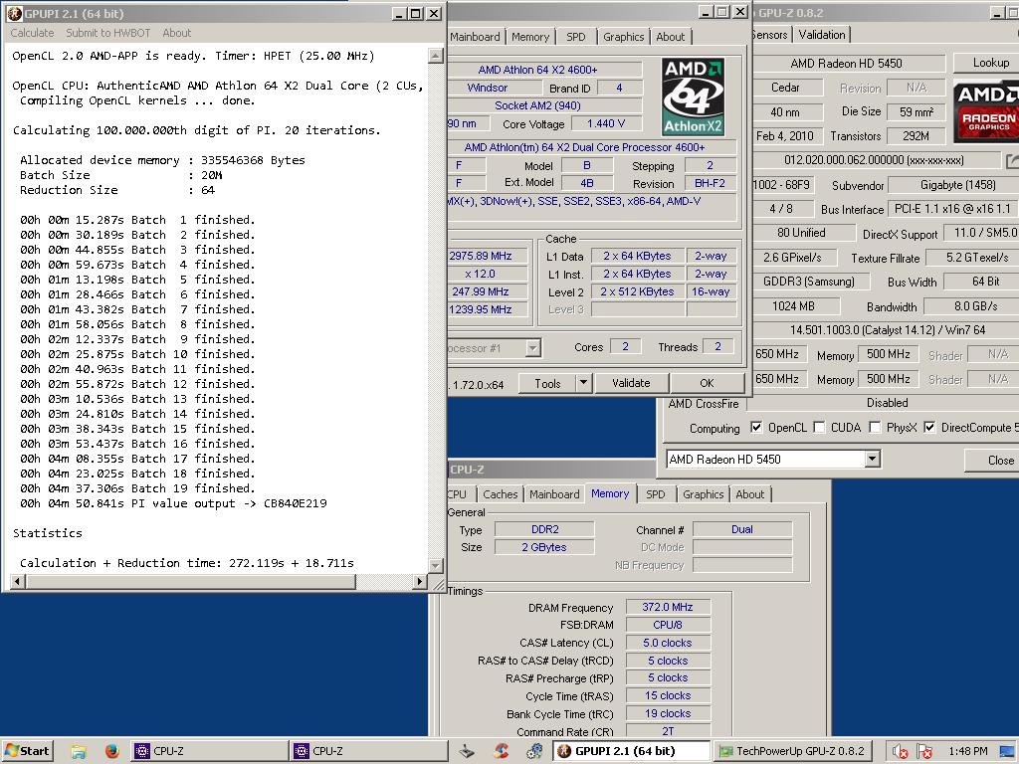Click the 'PI value output -> CB840E219' line
1019x764 pixels.
pos(173,503)
